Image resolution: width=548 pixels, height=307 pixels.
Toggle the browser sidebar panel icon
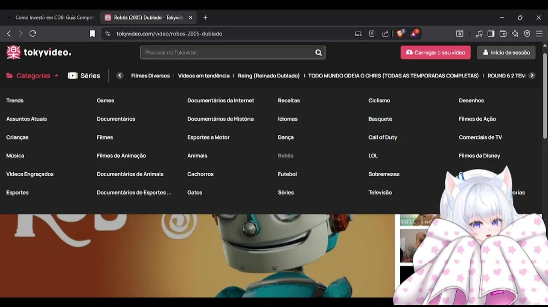point(491,34)
